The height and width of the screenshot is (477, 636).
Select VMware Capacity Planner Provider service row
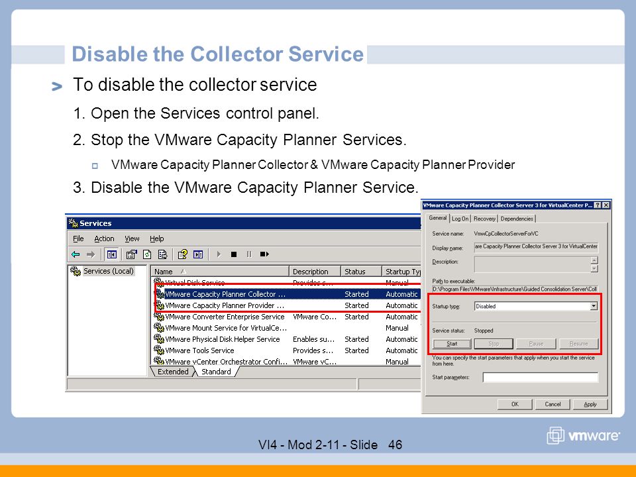pyautogui.click(x=287, y=305)
